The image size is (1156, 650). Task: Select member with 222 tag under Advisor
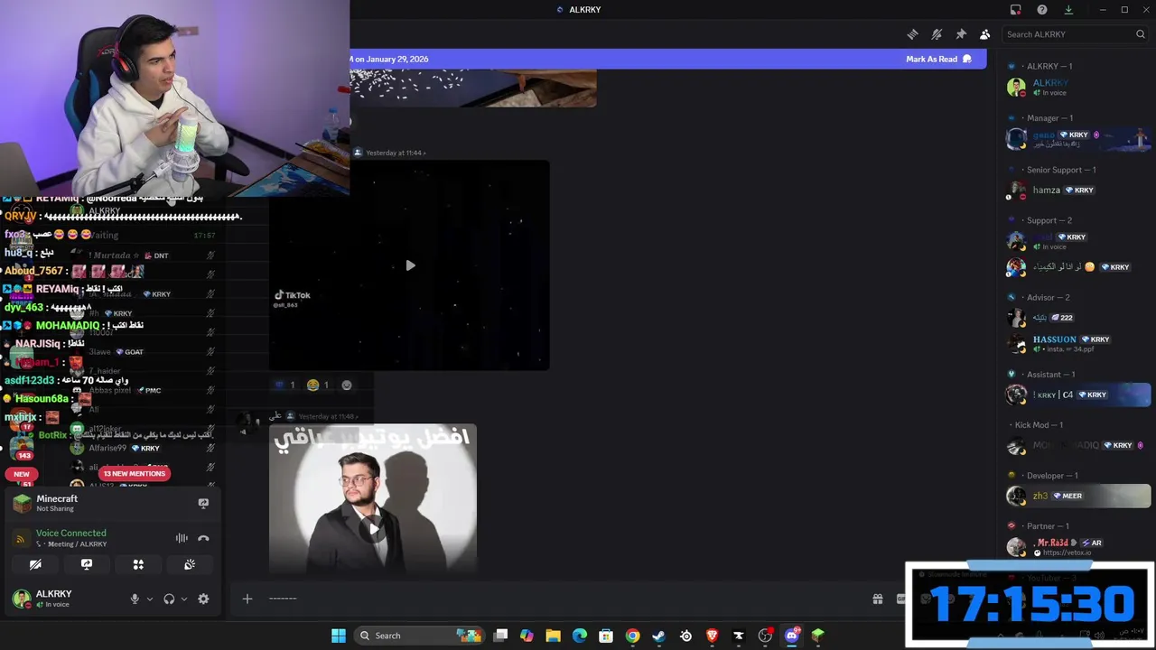click(x=1077, y=318)
